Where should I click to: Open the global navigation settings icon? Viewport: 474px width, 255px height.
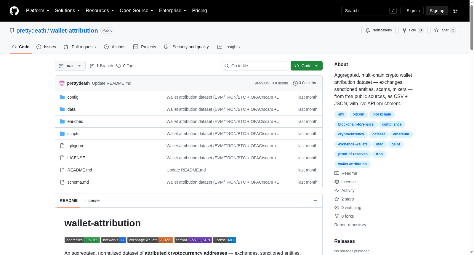pos(455,11)
